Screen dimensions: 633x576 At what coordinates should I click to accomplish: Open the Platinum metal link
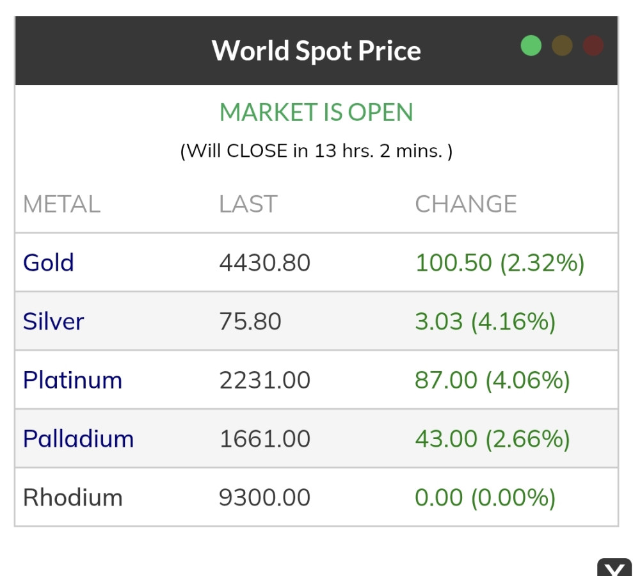click(x=72, y=380)
